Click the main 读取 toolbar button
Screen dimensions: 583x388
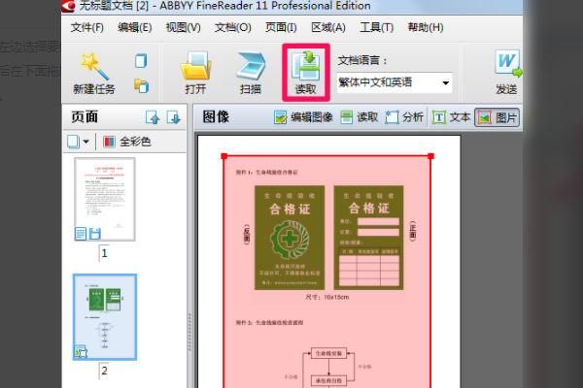306,73
